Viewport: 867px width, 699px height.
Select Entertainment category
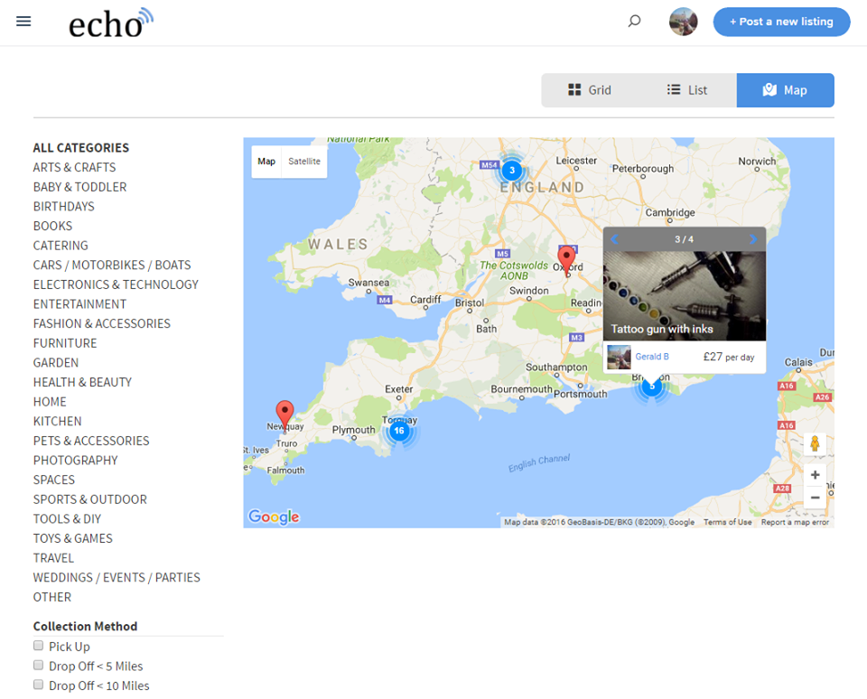pyautogui.click(x=79, y=304)
